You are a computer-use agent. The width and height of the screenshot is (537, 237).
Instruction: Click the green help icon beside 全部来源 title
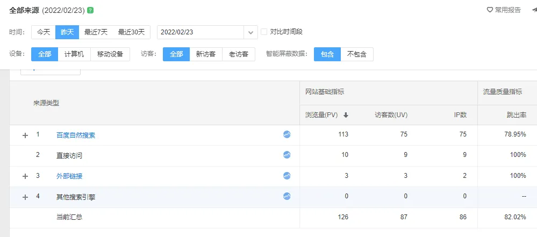[x=90, y=10]
